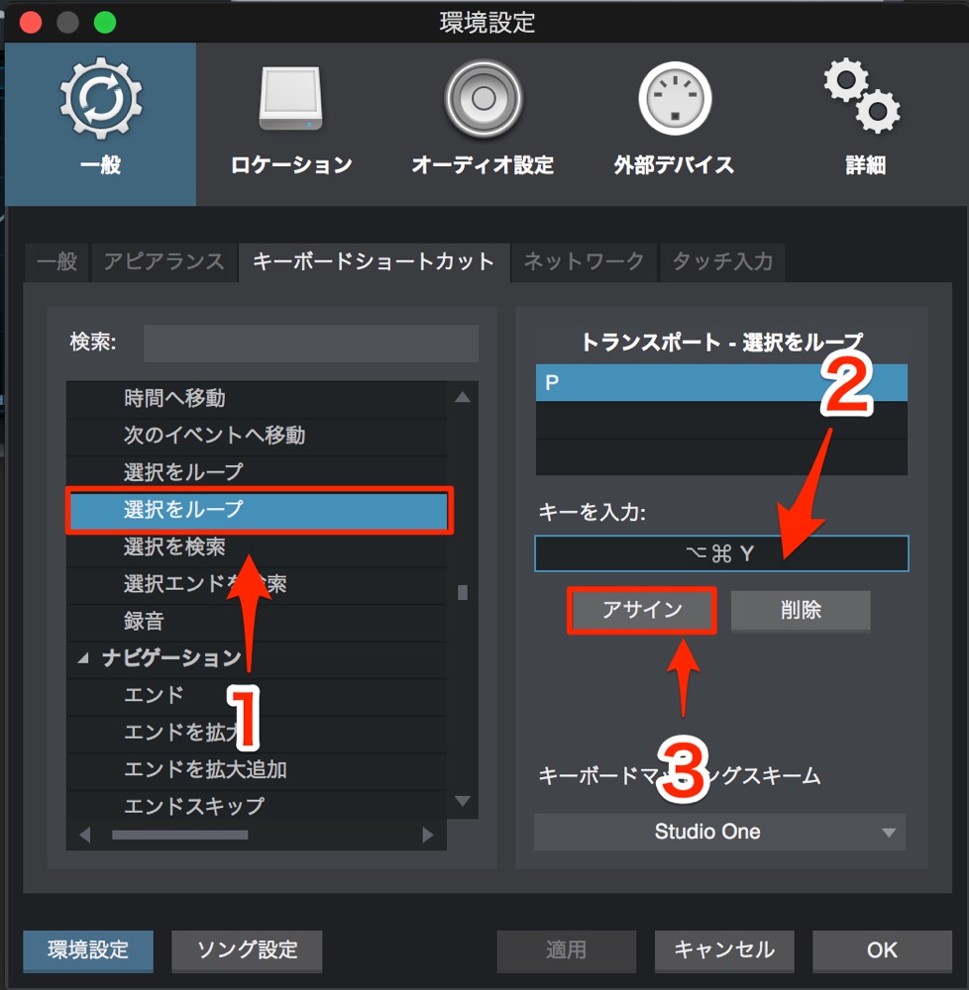
Task: Select the エンドを拡大追加 command row
Action: click(257, 769)
